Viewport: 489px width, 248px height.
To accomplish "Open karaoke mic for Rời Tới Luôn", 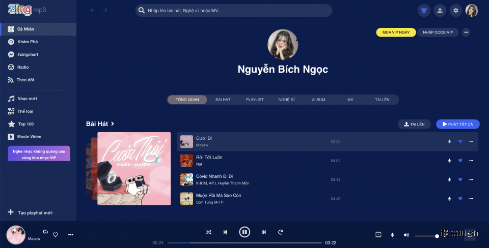I will [x=449, y=161].
